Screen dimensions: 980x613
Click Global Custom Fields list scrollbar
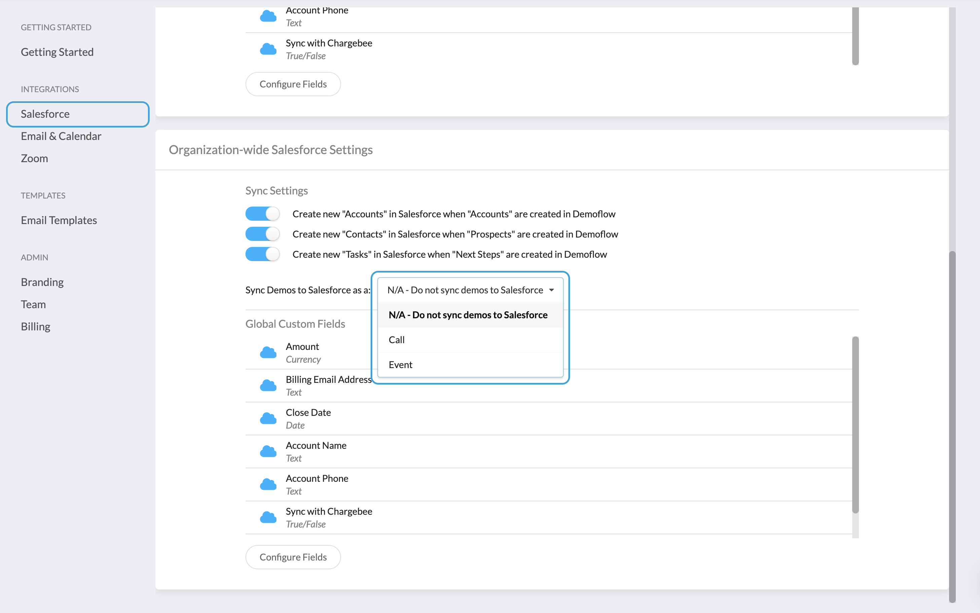tap(855, 425)
